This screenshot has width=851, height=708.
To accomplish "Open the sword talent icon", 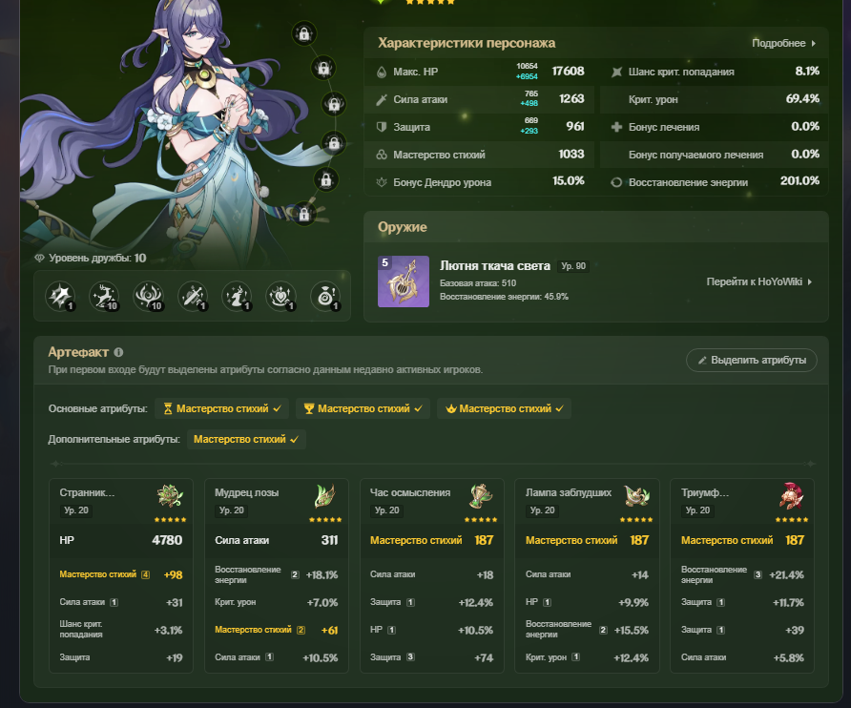I will (x=194, y=297).
